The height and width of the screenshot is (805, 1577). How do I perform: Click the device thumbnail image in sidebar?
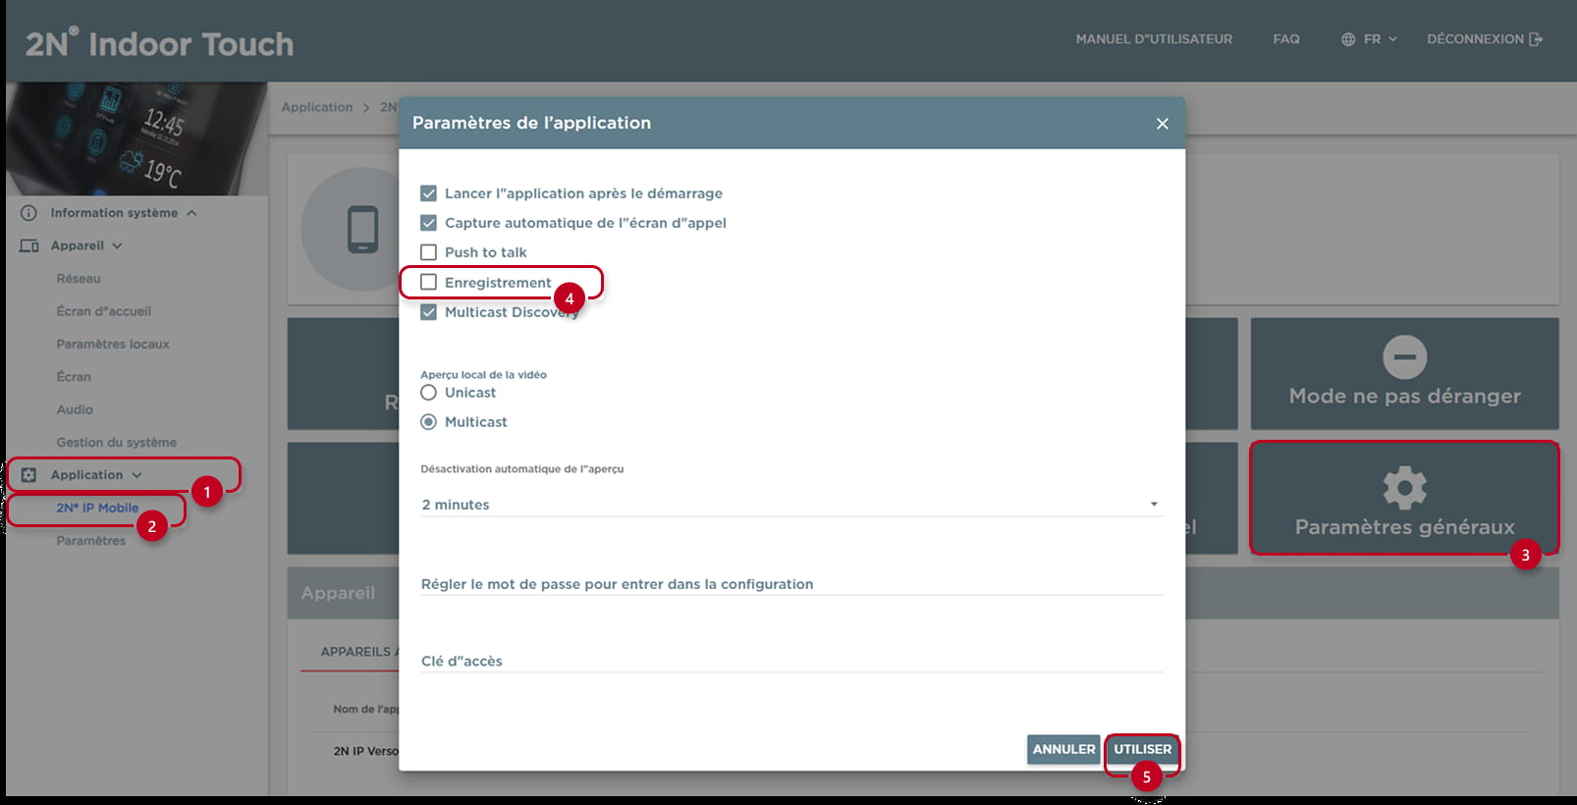click(x=136, y=138)
